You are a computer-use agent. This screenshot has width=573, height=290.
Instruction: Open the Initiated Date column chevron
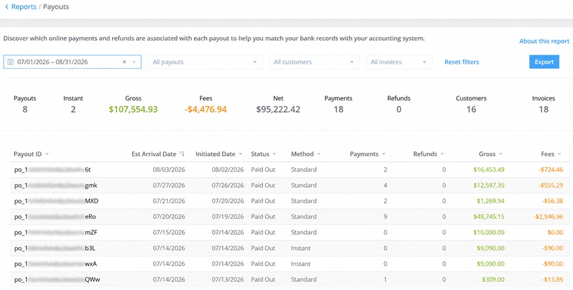(x=240, y=154)
